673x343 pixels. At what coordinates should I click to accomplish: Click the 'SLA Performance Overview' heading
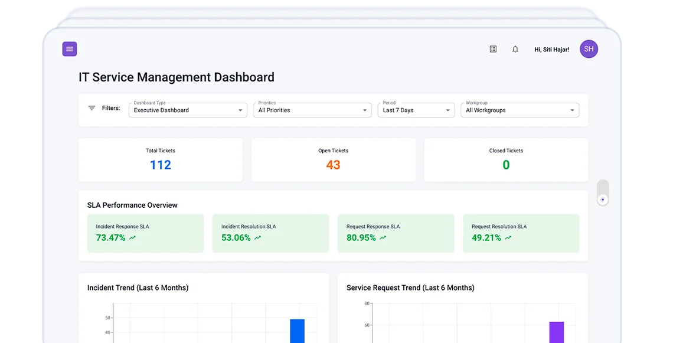pos(132,205)
